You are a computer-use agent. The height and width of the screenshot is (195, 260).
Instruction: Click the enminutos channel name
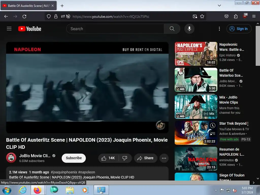tap(226, 160)
